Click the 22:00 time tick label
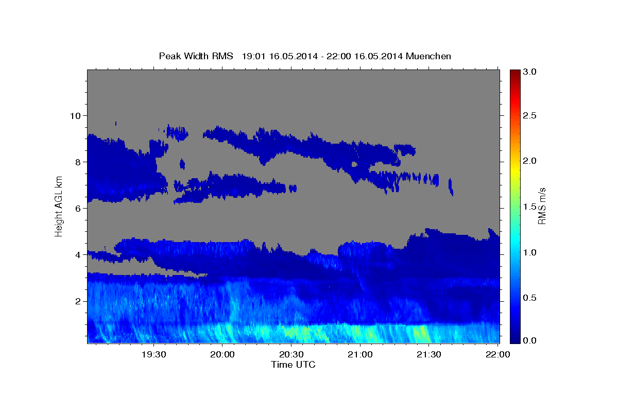The image size is (618, 412). coord(498,354)
